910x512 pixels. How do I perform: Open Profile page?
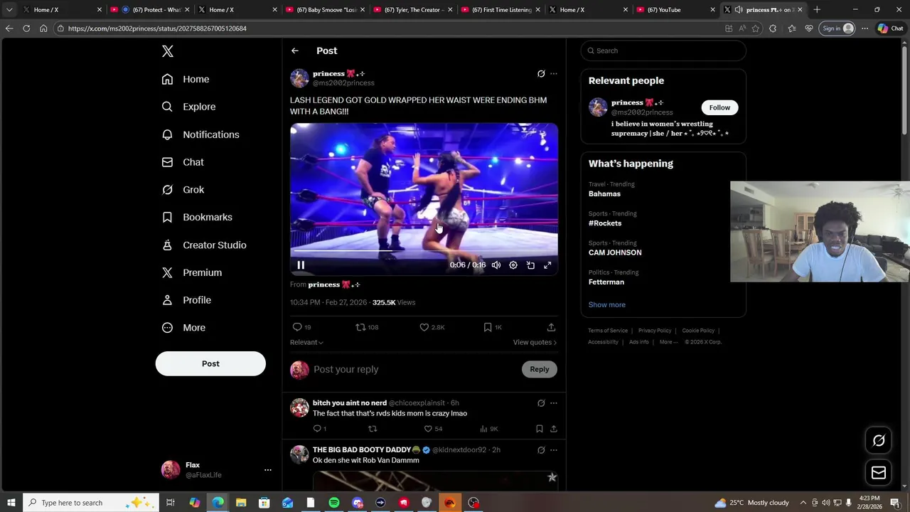click(186, 300)
